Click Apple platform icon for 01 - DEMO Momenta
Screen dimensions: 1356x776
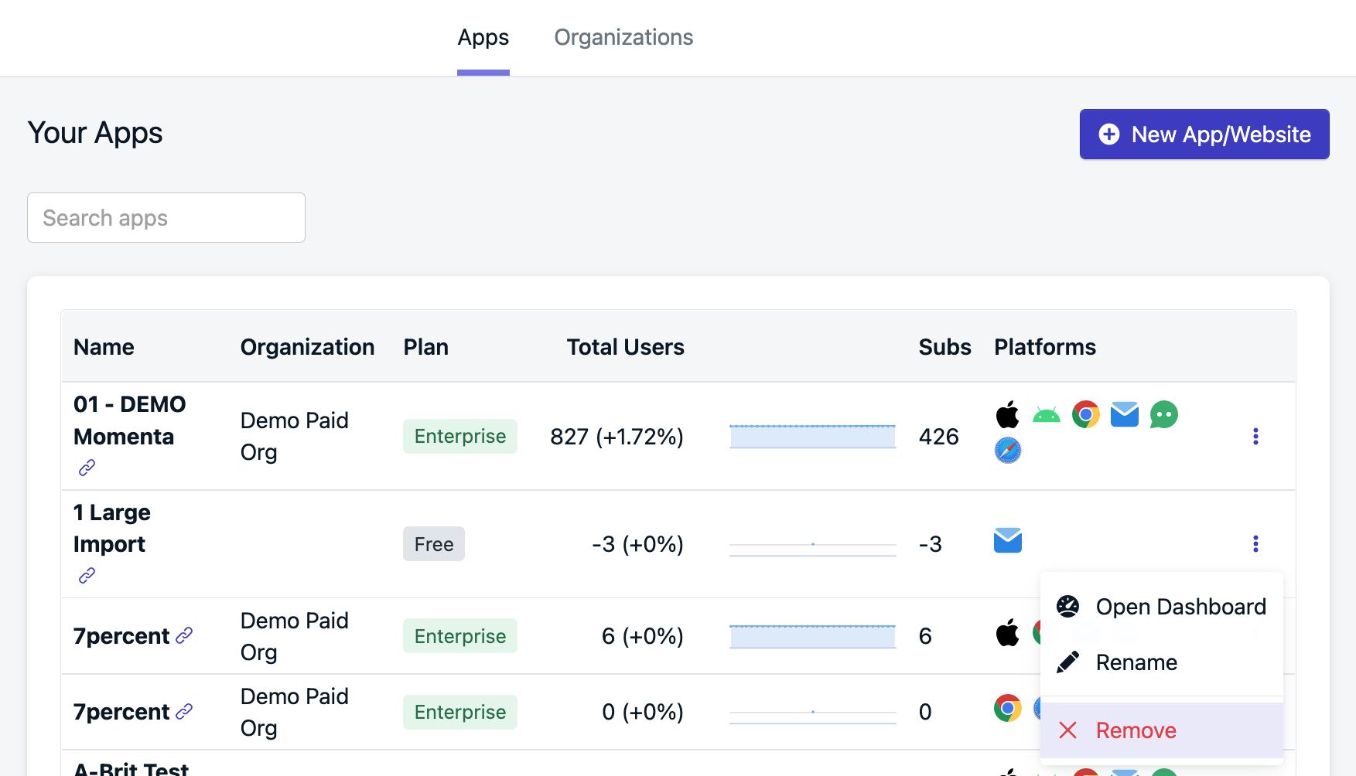[x=1007, y=415]
